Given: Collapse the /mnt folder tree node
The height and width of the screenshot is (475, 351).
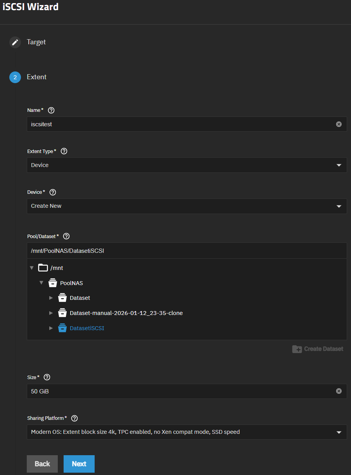Looking at the screenshot, I should (32, 268).
